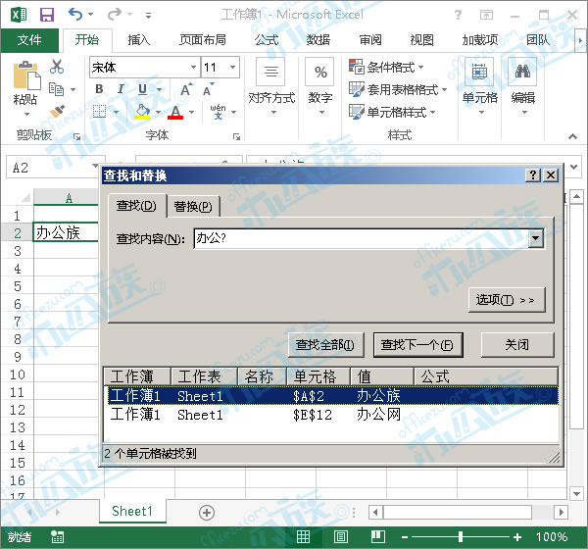The width and height of the screenshot is (588, 549).
Task: Click the 查找下一个 button
Action: [x=416, y=345]
